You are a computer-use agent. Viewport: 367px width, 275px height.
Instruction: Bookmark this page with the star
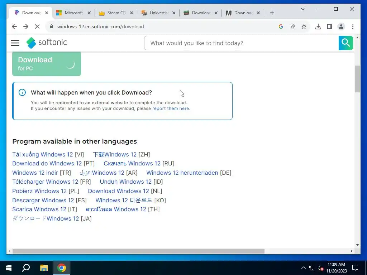point(304,26)
